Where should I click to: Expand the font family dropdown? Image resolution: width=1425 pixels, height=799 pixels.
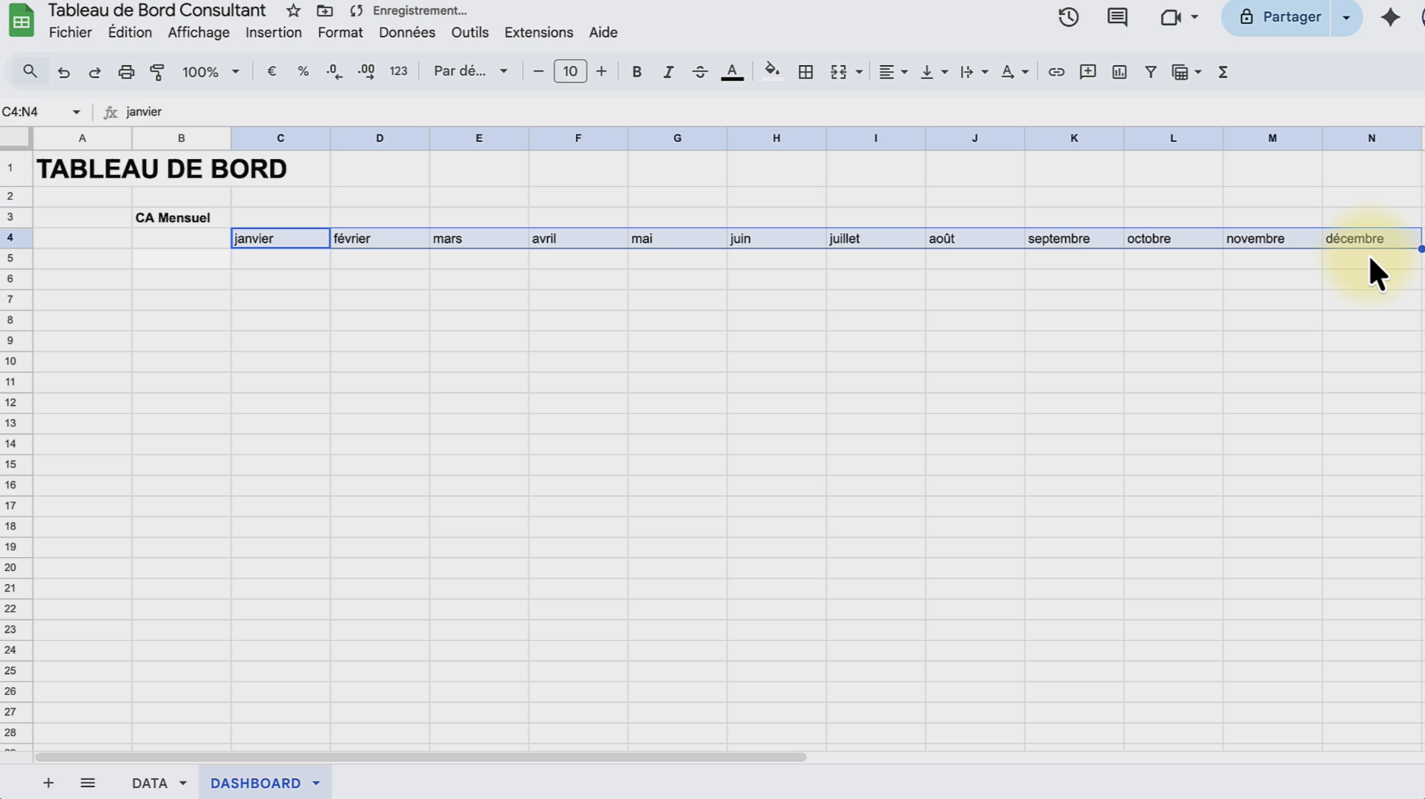470,72
